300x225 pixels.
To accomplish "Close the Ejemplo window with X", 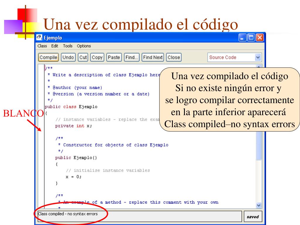I will [260, 37].
